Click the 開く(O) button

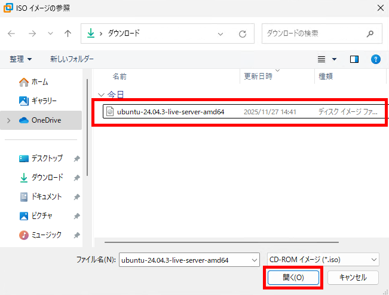coord(293,278)
